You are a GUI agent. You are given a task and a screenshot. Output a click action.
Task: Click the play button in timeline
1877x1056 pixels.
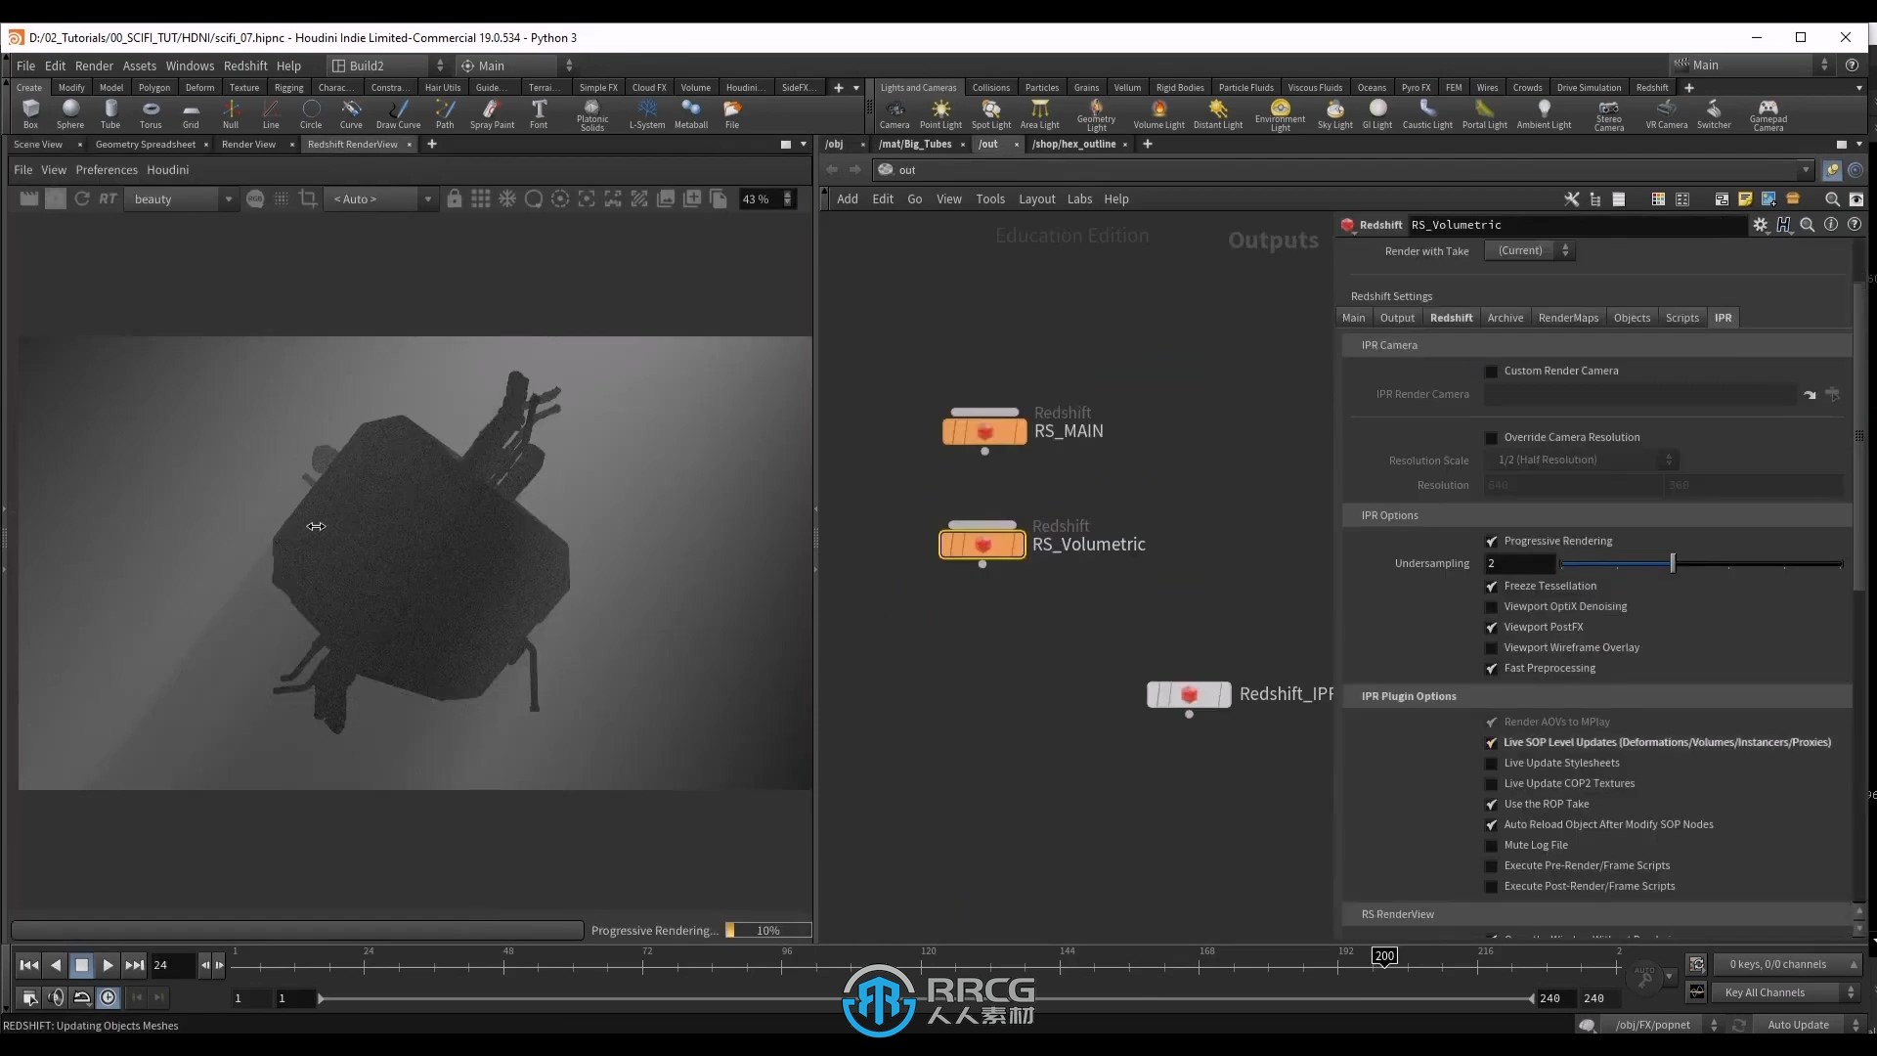pos(107,964)
